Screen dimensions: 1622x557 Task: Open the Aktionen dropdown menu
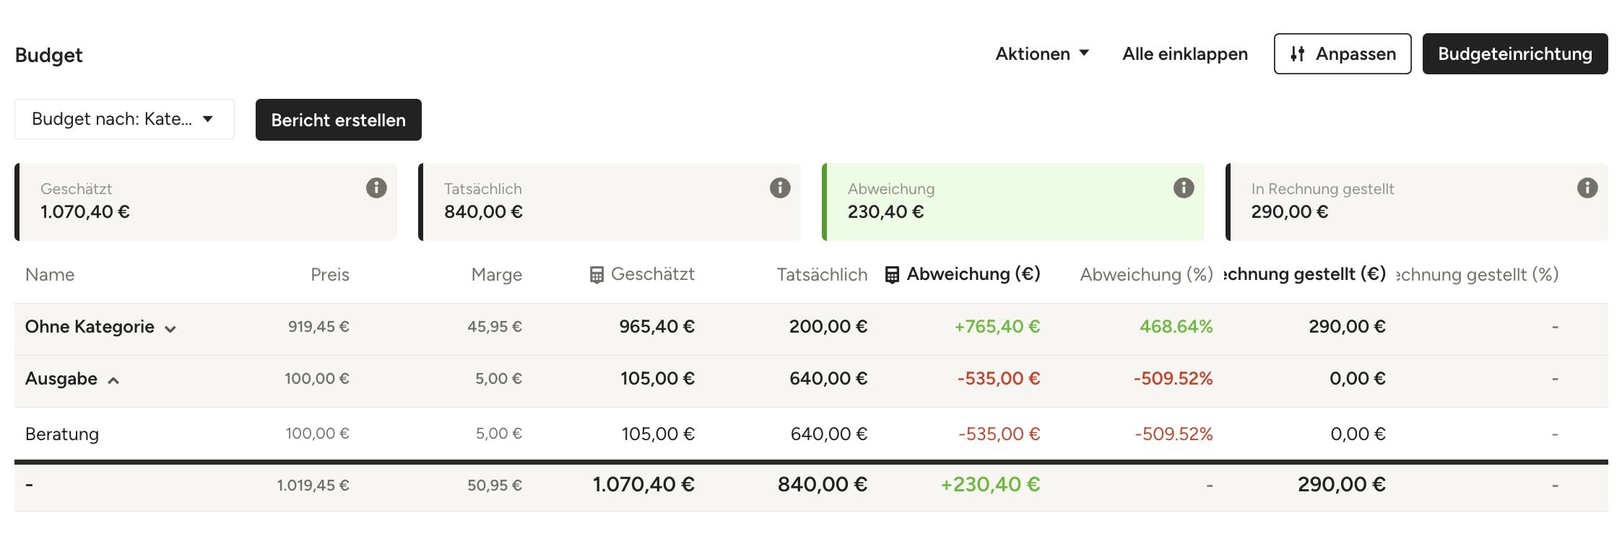pyautogui.click(x=1041, y=54)
